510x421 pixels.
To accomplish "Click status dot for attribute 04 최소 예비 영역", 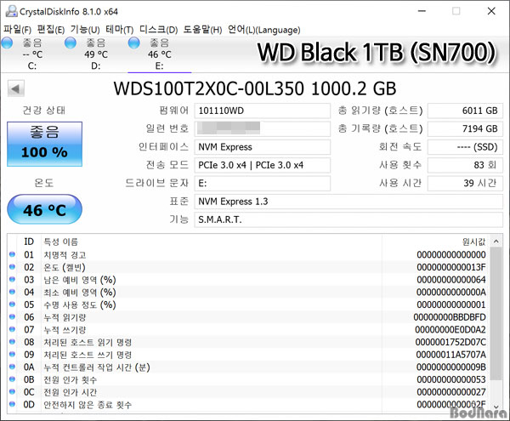I will [x=13, y=292].
